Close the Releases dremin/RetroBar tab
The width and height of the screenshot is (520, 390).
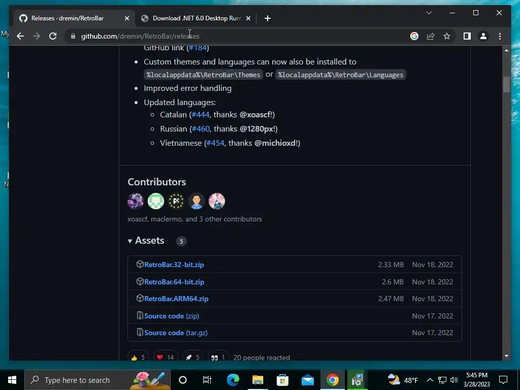[126, 18]
